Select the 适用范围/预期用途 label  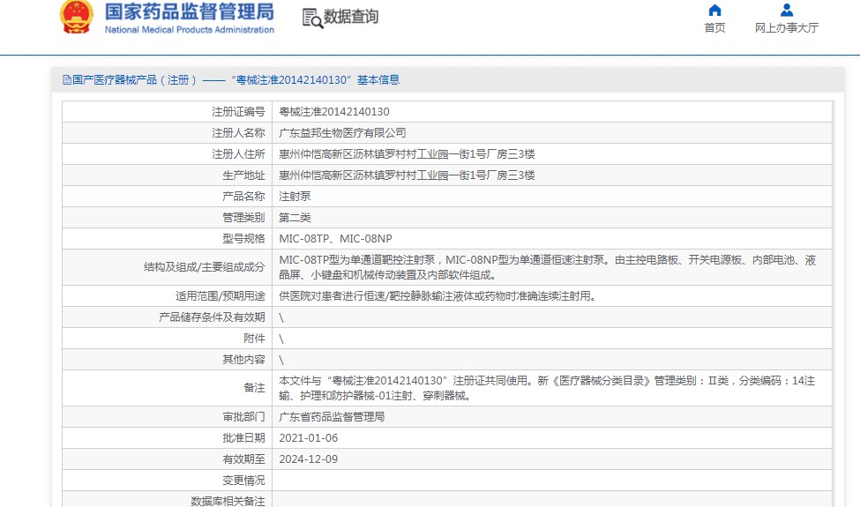[220, 296]
